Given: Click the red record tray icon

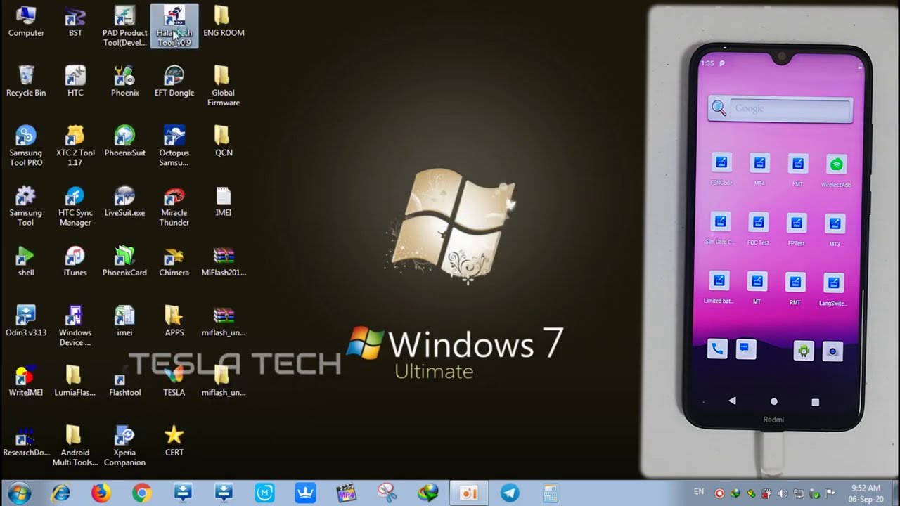Looking at the screenshot, I should pyautogui.click(x=720, y=493).
